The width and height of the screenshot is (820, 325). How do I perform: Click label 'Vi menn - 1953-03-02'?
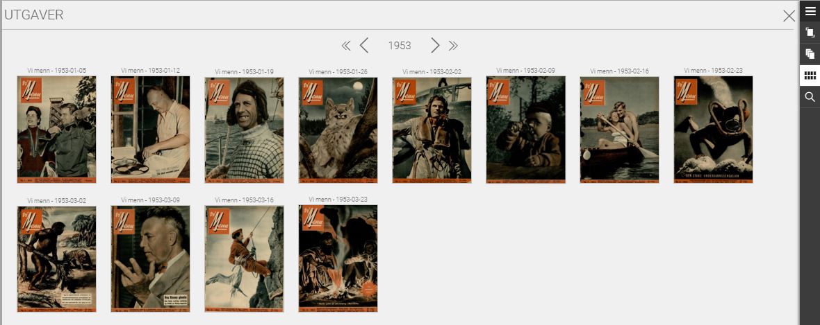(x=56, y=201)
